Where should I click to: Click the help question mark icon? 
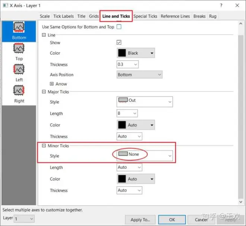[x=221, y=6]
